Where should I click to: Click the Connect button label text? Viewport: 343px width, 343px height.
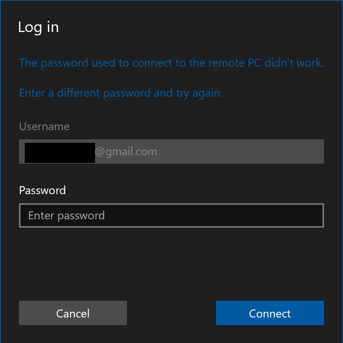pyautogui.click(x=270, y=313)
